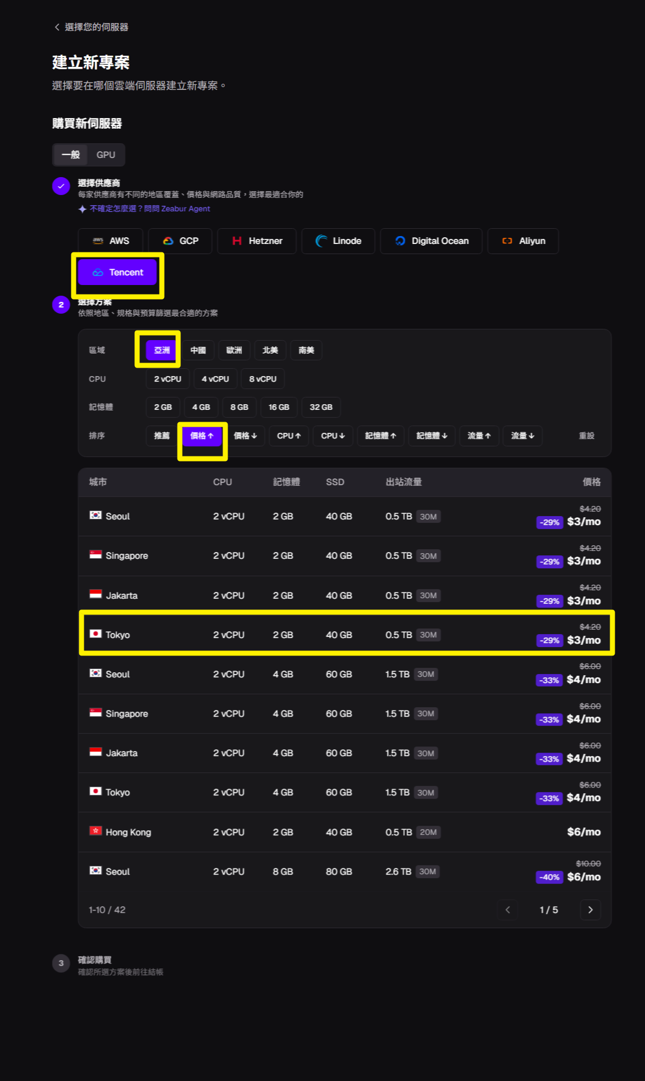The height and width of the screenshot is (1081, 645).
Task: Sort plans by 推薦
Action: point(162,436)
